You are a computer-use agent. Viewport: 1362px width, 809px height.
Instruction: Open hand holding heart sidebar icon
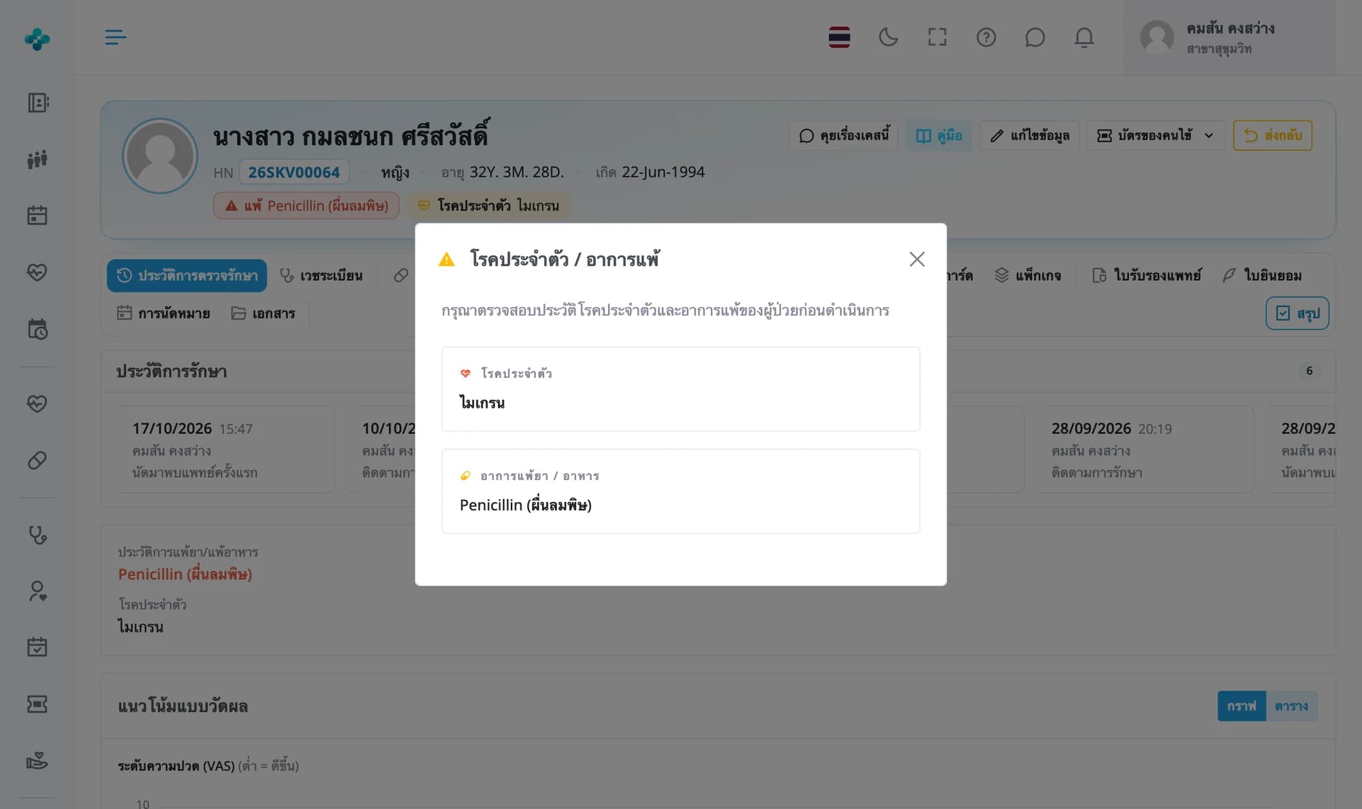37,761
